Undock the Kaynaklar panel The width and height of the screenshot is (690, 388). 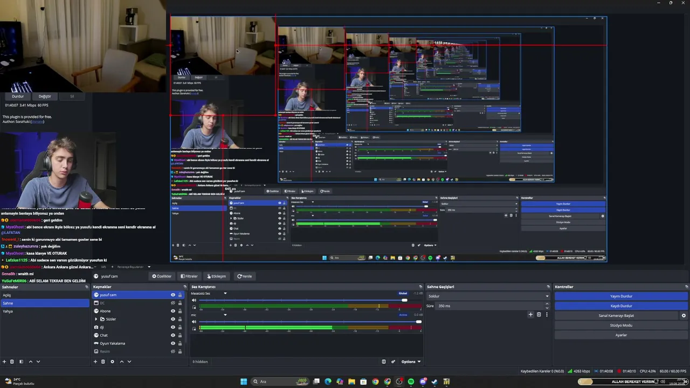click(184, 287)
